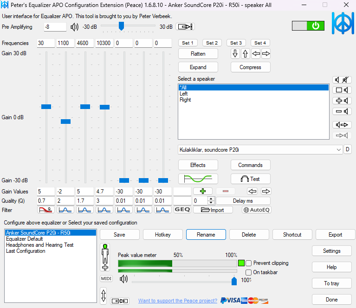Click the Import button

click(x=213, y=210)
